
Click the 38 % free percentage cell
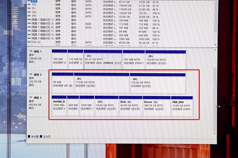point(155,17)
